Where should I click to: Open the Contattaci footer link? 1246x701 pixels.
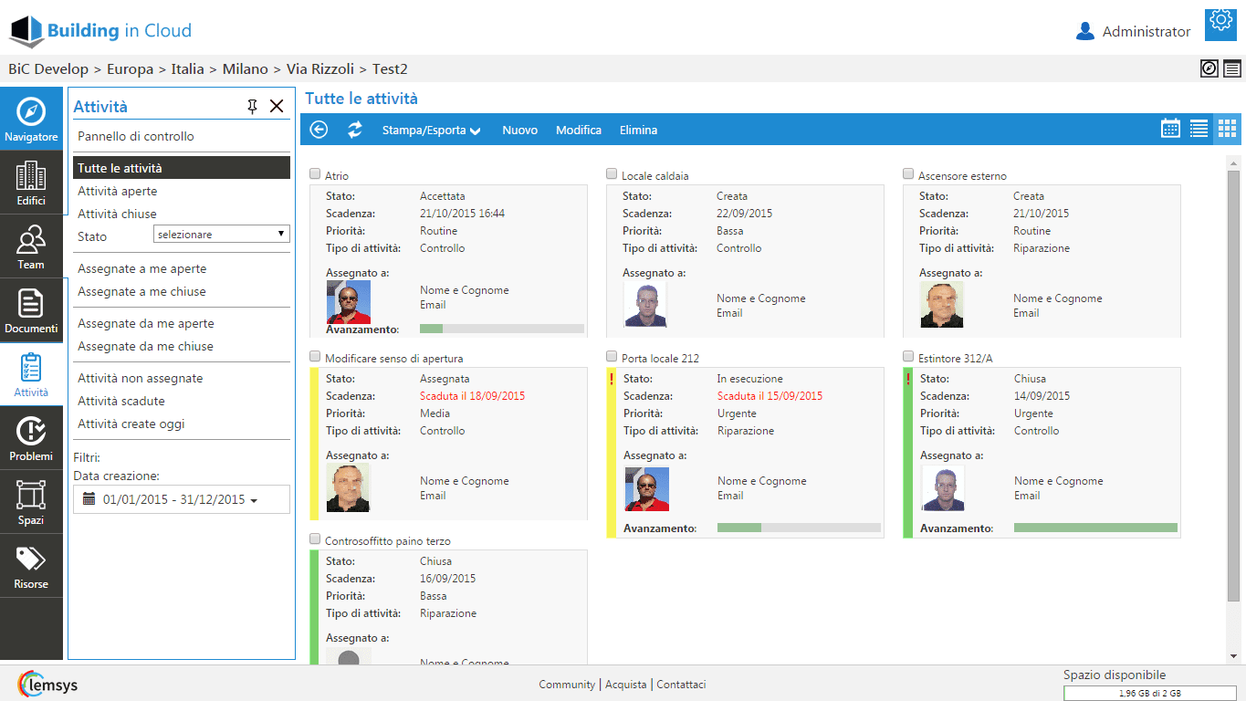click(x=681, y=685)
